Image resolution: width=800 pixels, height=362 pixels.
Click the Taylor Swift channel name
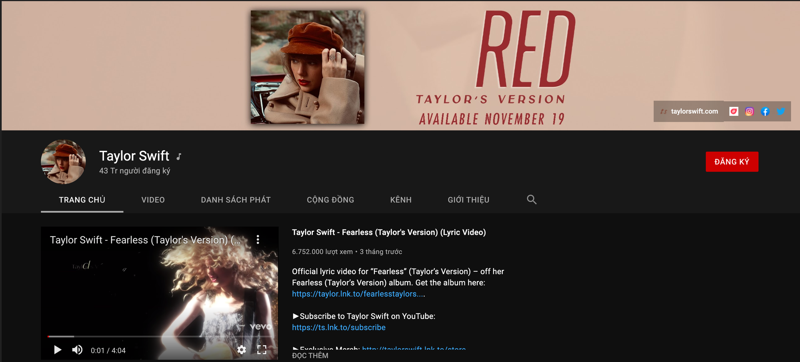[134, 156]
